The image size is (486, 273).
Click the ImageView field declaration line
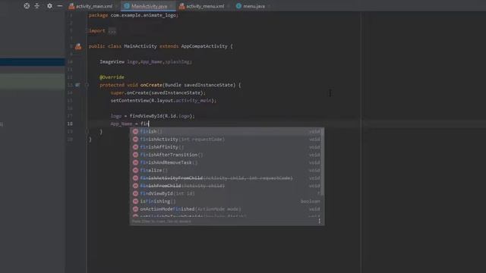pos(146,62)
